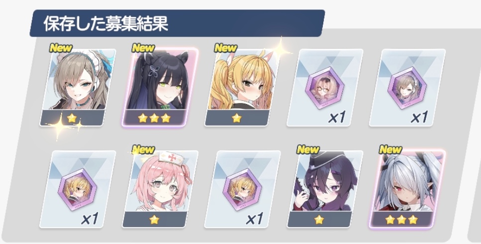Screen dimensions: 481x244
Task: Click three-star rating under black-haired student
Action: 154,118
